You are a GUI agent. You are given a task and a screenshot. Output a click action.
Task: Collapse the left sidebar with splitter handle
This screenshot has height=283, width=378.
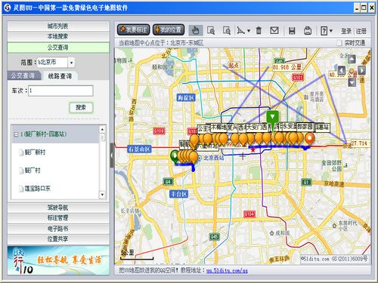point(112,155)
